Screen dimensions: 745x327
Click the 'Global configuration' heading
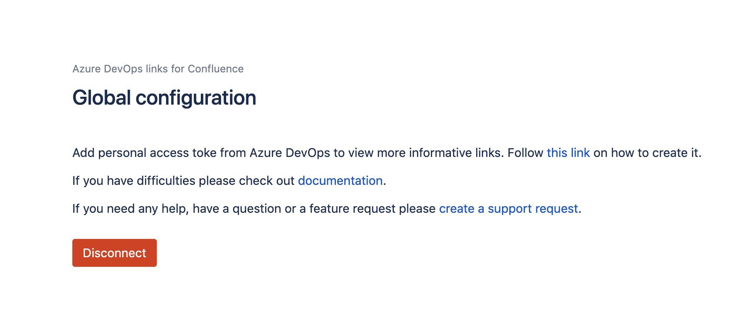[164, 98]
